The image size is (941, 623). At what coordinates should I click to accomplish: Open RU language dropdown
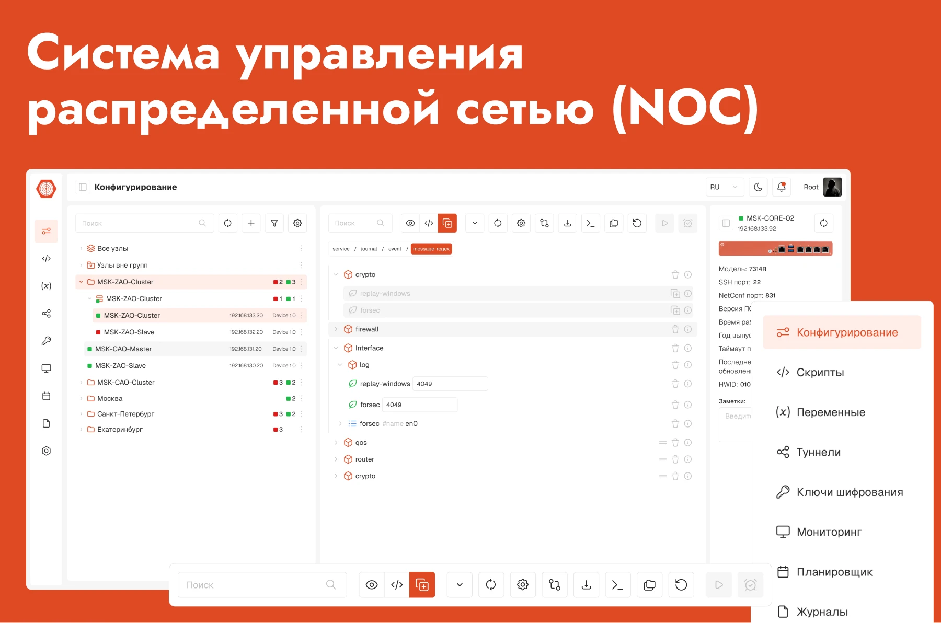(725, 187)
